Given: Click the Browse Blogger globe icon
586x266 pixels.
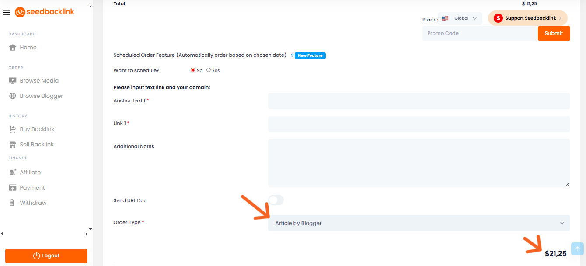Looking at the screenshot, I should coord(13,96).
